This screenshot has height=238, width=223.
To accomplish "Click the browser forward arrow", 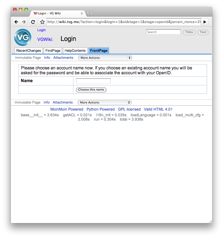I will click(x=24, y=22).
